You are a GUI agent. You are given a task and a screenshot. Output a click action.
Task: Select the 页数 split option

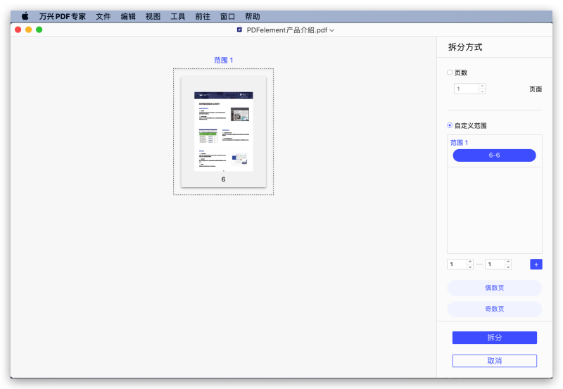click(x=450, y=72)
